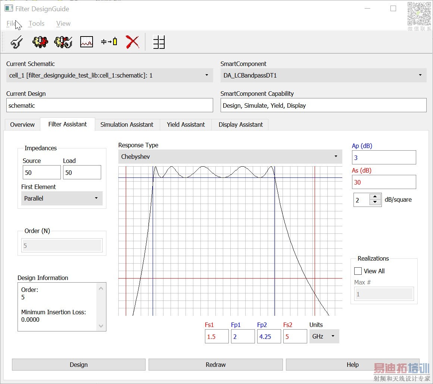Open the Current Schematic dropdown

(x=110, y=75)
